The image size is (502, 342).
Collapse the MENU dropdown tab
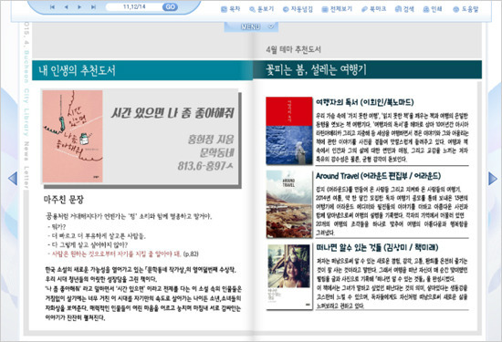pos(251,26)
